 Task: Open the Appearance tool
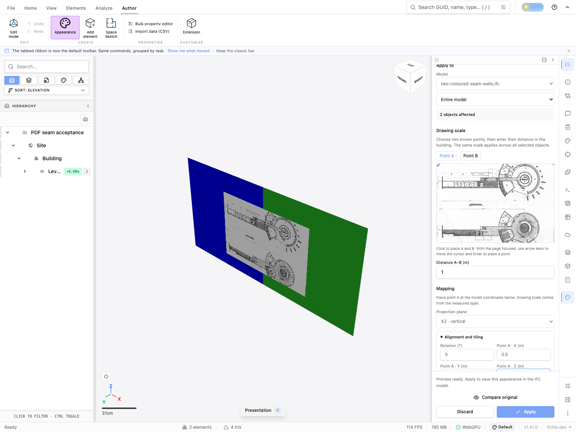pos(65,28)
